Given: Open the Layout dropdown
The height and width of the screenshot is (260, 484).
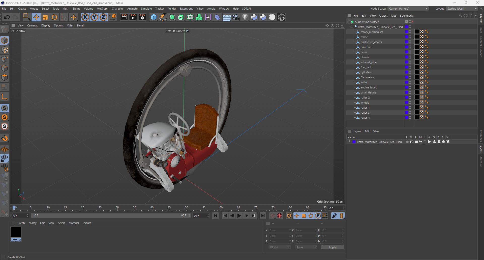Looking at the screenshot, I should pos(462,9).
